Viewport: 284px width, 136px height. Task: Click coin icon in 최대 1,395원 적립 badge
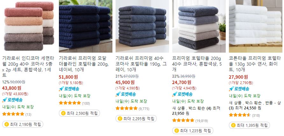[x=233, y=125]
